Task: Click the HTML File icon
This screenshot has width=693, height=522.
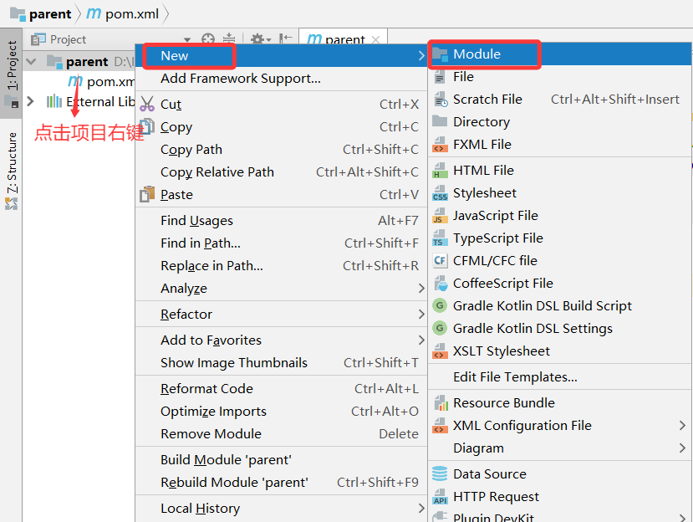Action: [440, 171]
